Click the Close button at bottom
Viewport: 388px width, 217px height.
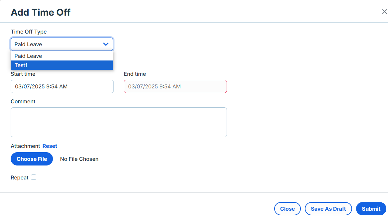[287, 209]
